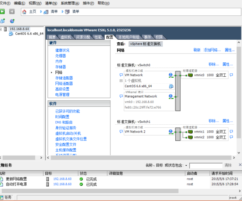Viewport: 242px width, 201px height.
Task: Open VM Network speech bubble info icon
Action: [121, 75]
